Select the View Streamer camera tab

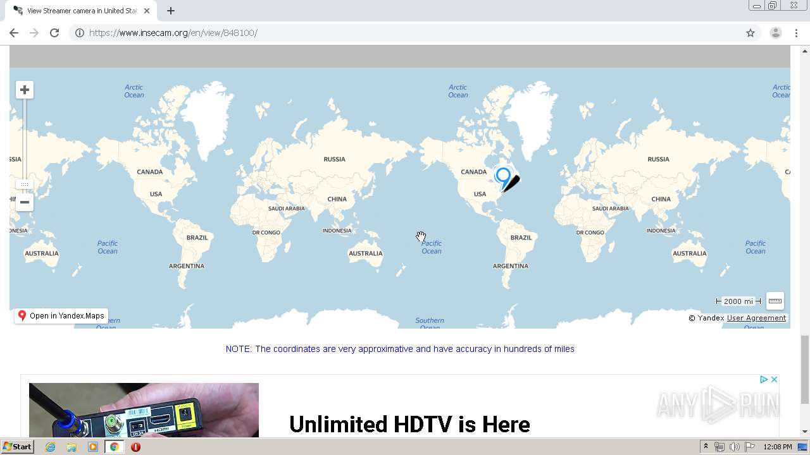pos(82,11)
